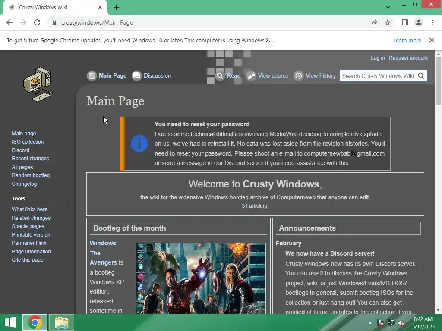Switch to the Discussion tab

click(x=157, y=76)
